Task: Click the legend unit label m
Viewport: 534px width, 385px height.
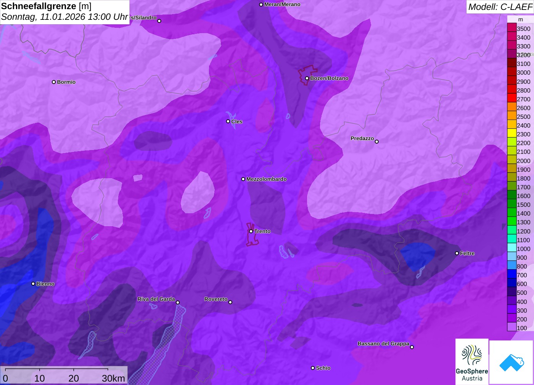Action: (521, 19)
